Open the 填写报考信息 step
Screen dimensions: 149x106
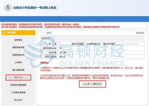click(x=18, y=47)
